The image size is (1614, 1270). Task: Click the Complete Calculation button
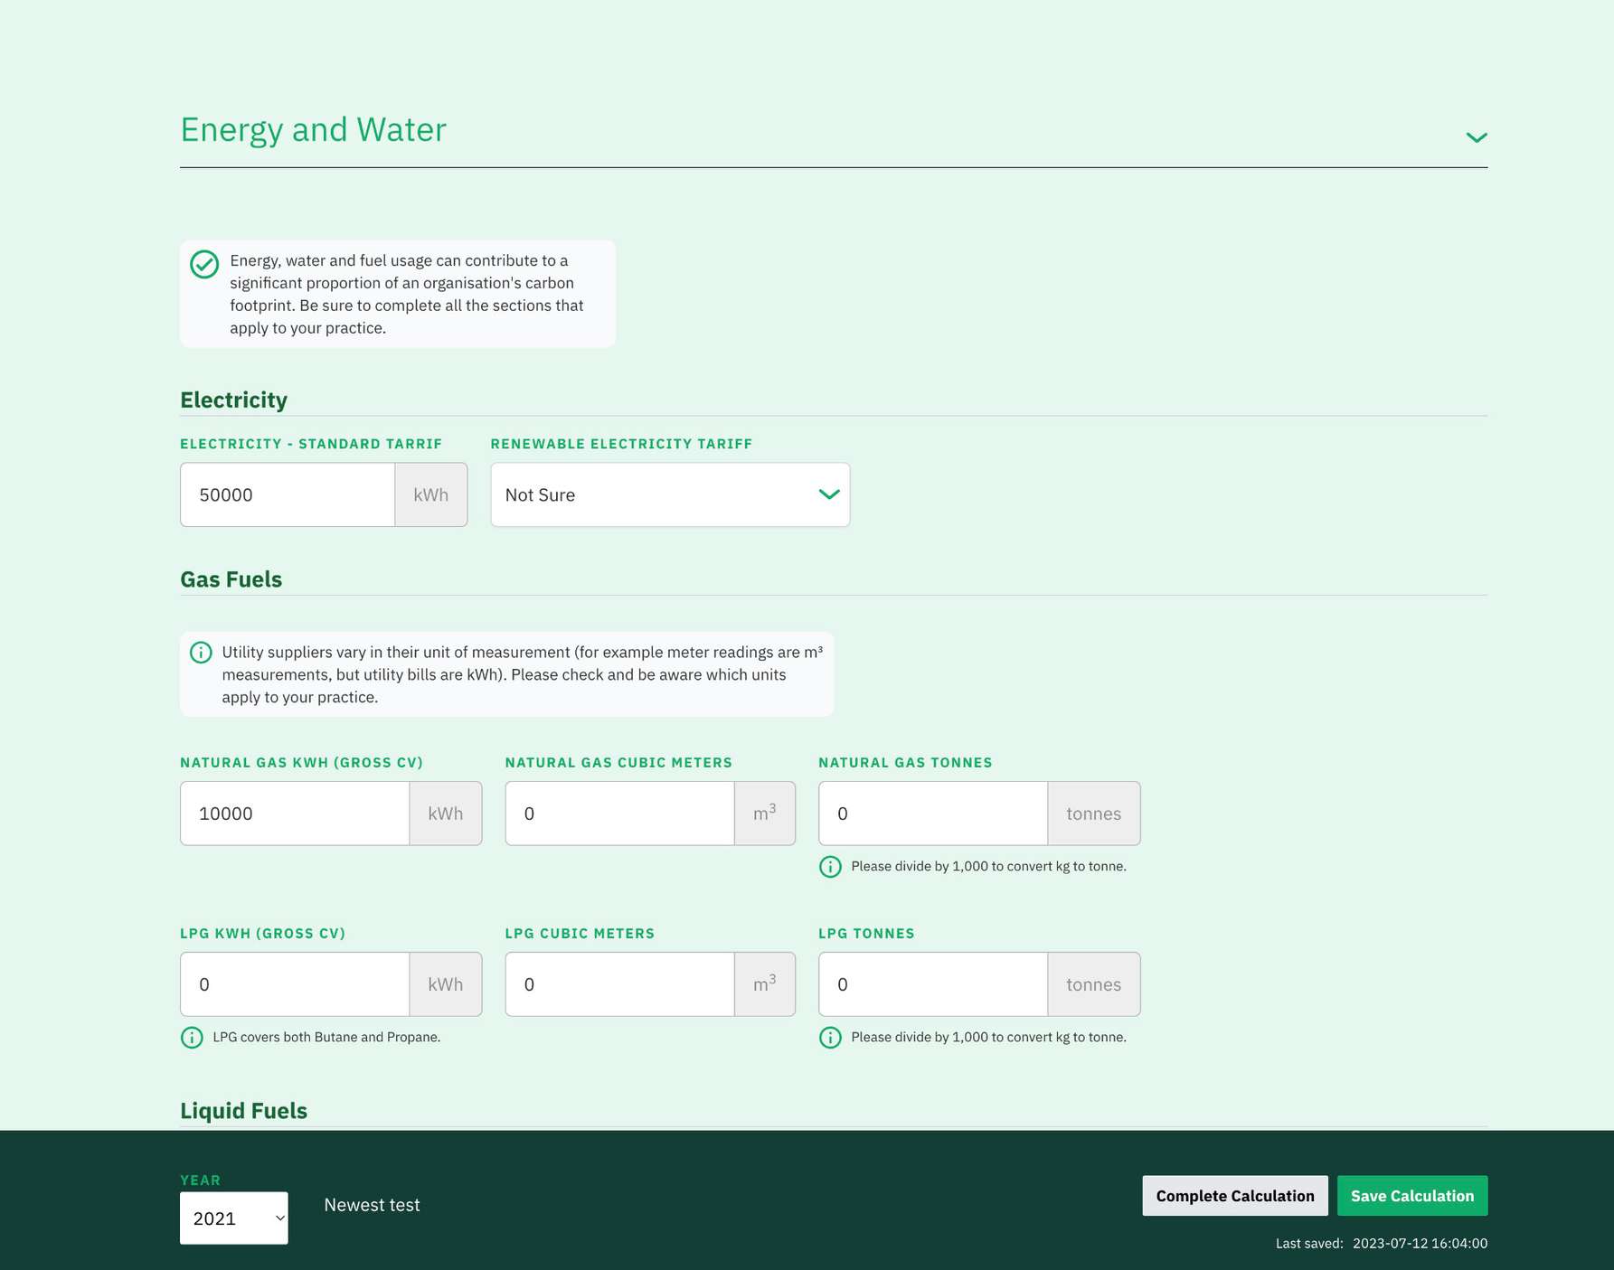[1234, 1195]
